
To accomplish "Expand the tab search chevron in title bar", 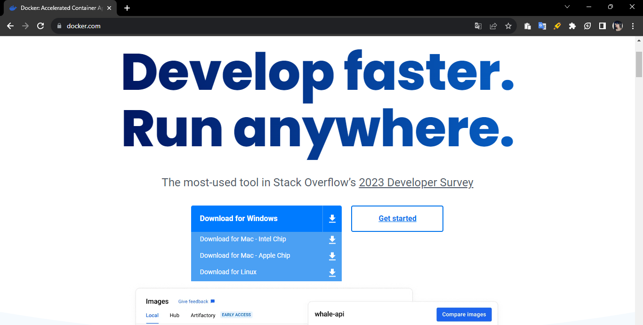I will click(x=567, y=7).
